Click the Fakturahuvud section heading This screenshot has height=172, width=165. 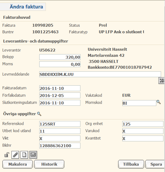coord(17,17)
